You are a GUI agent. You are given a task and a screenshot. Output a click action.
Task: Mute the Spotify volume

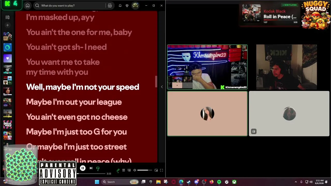[x=134, y=170]
